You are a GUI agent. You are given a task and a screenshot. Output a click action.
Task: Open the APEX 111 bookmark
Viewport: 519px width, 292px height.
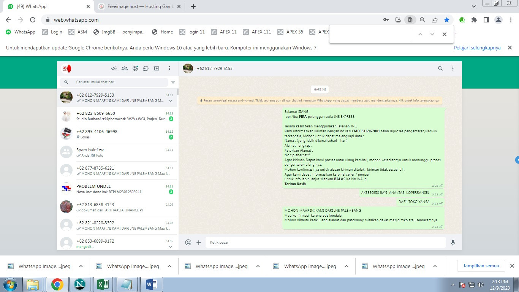point(257,32)
